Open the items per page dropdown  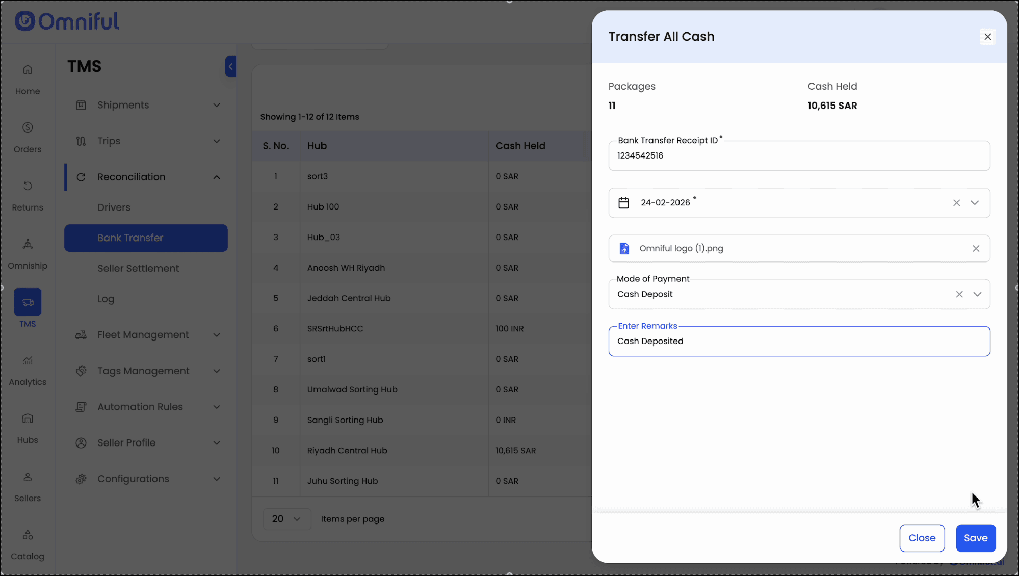[286, 519]
